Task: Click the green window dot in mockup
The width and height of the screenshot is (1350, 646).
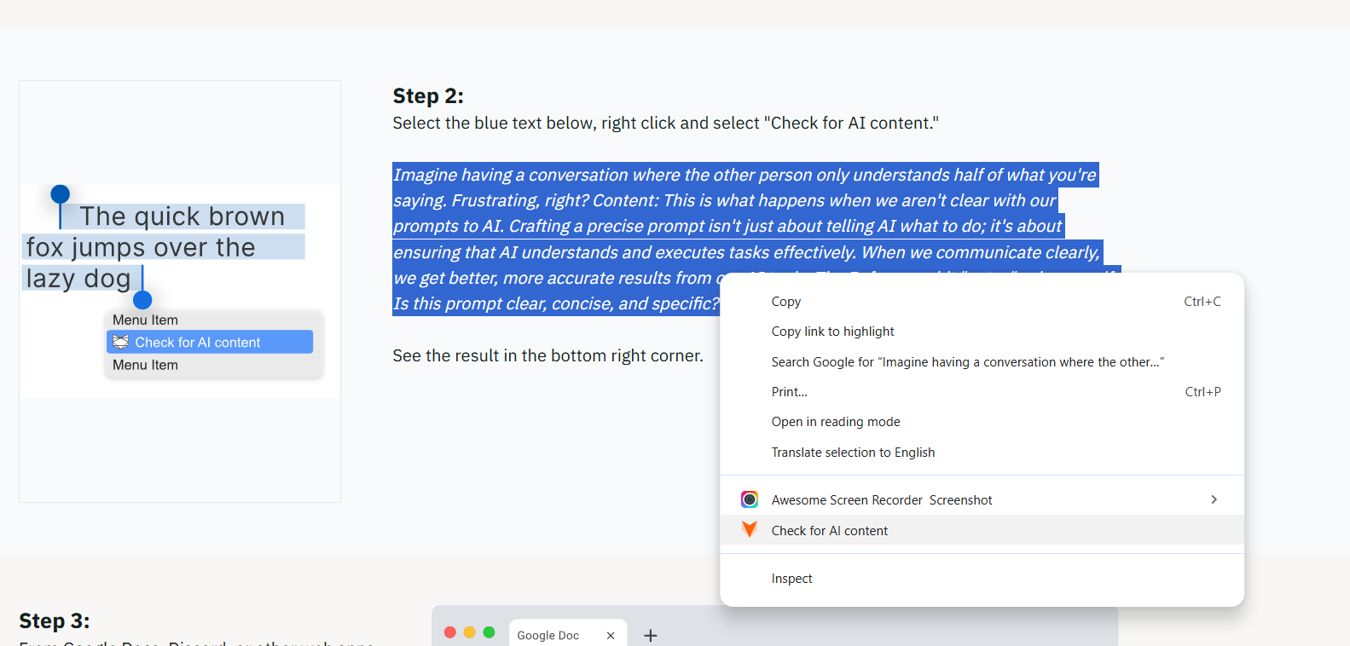Action: point(489,632)
